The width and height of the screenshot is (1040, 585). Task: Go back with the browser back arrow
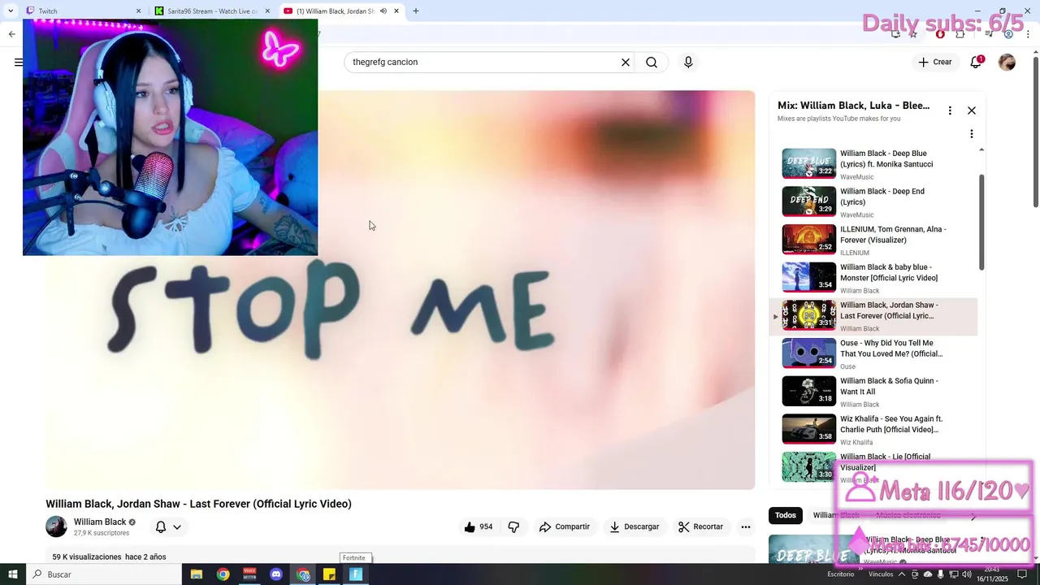(11, 34)
